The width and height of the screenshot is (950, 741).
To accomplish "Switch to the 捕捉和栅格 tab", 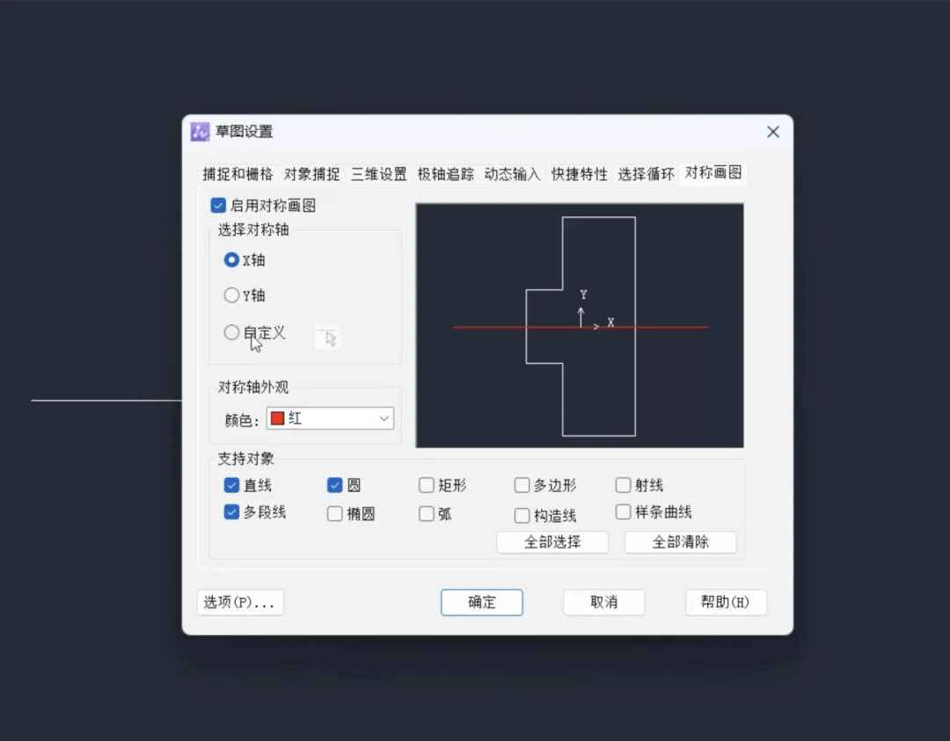I will click(237, 174).
